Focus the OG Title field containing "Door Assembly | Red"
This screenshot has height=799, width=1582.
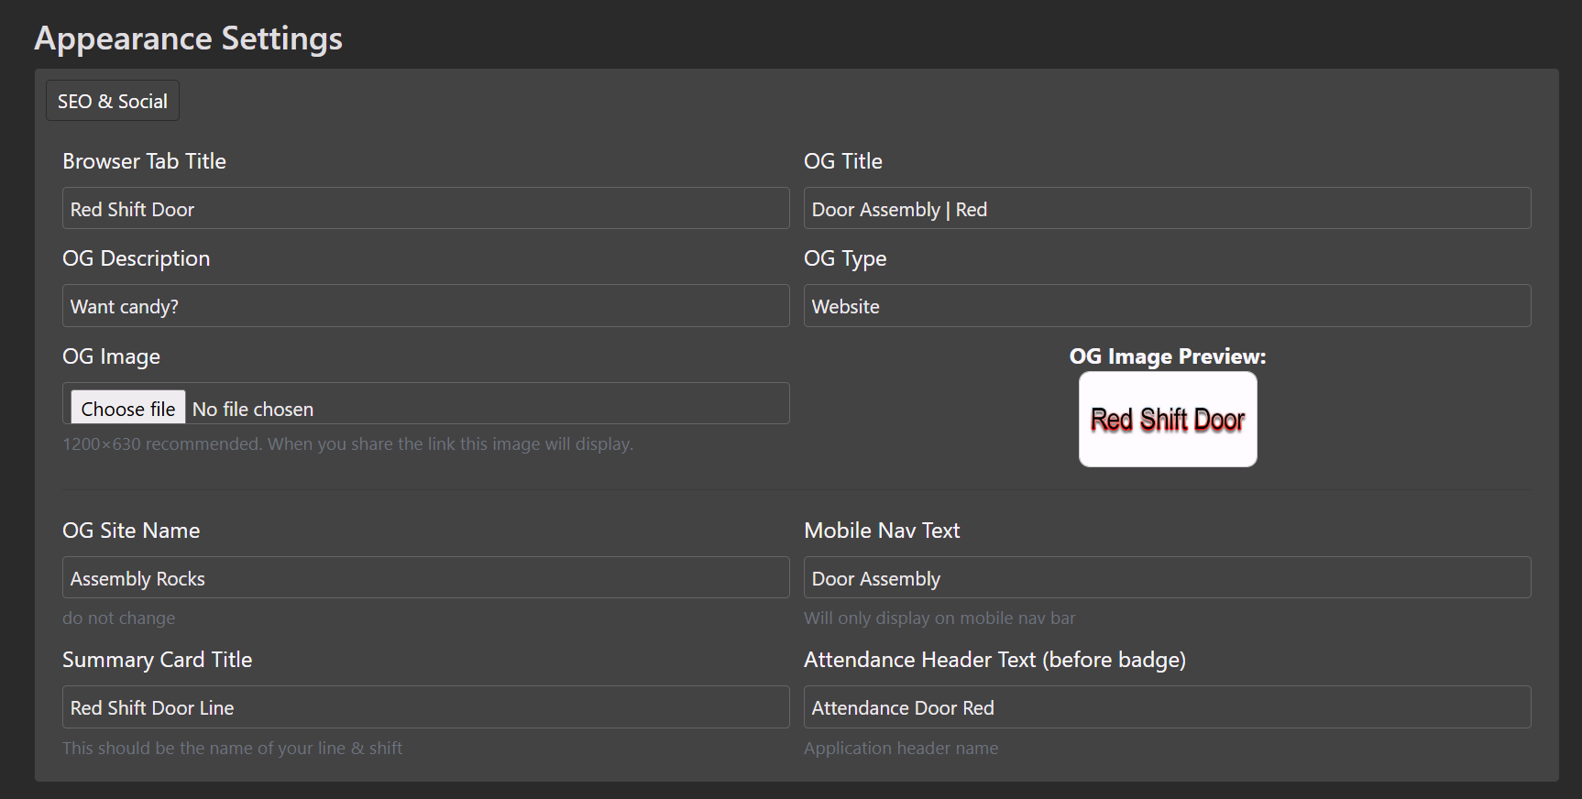(1166, 209)
